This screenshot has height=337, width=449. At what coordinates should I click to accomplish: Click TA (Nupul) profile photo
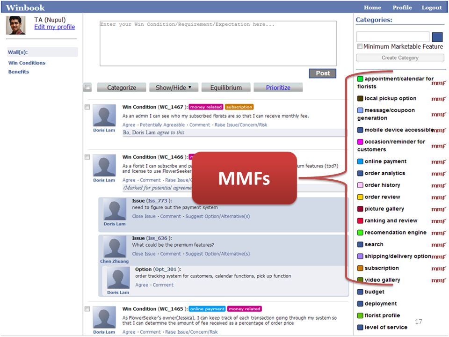16,25
